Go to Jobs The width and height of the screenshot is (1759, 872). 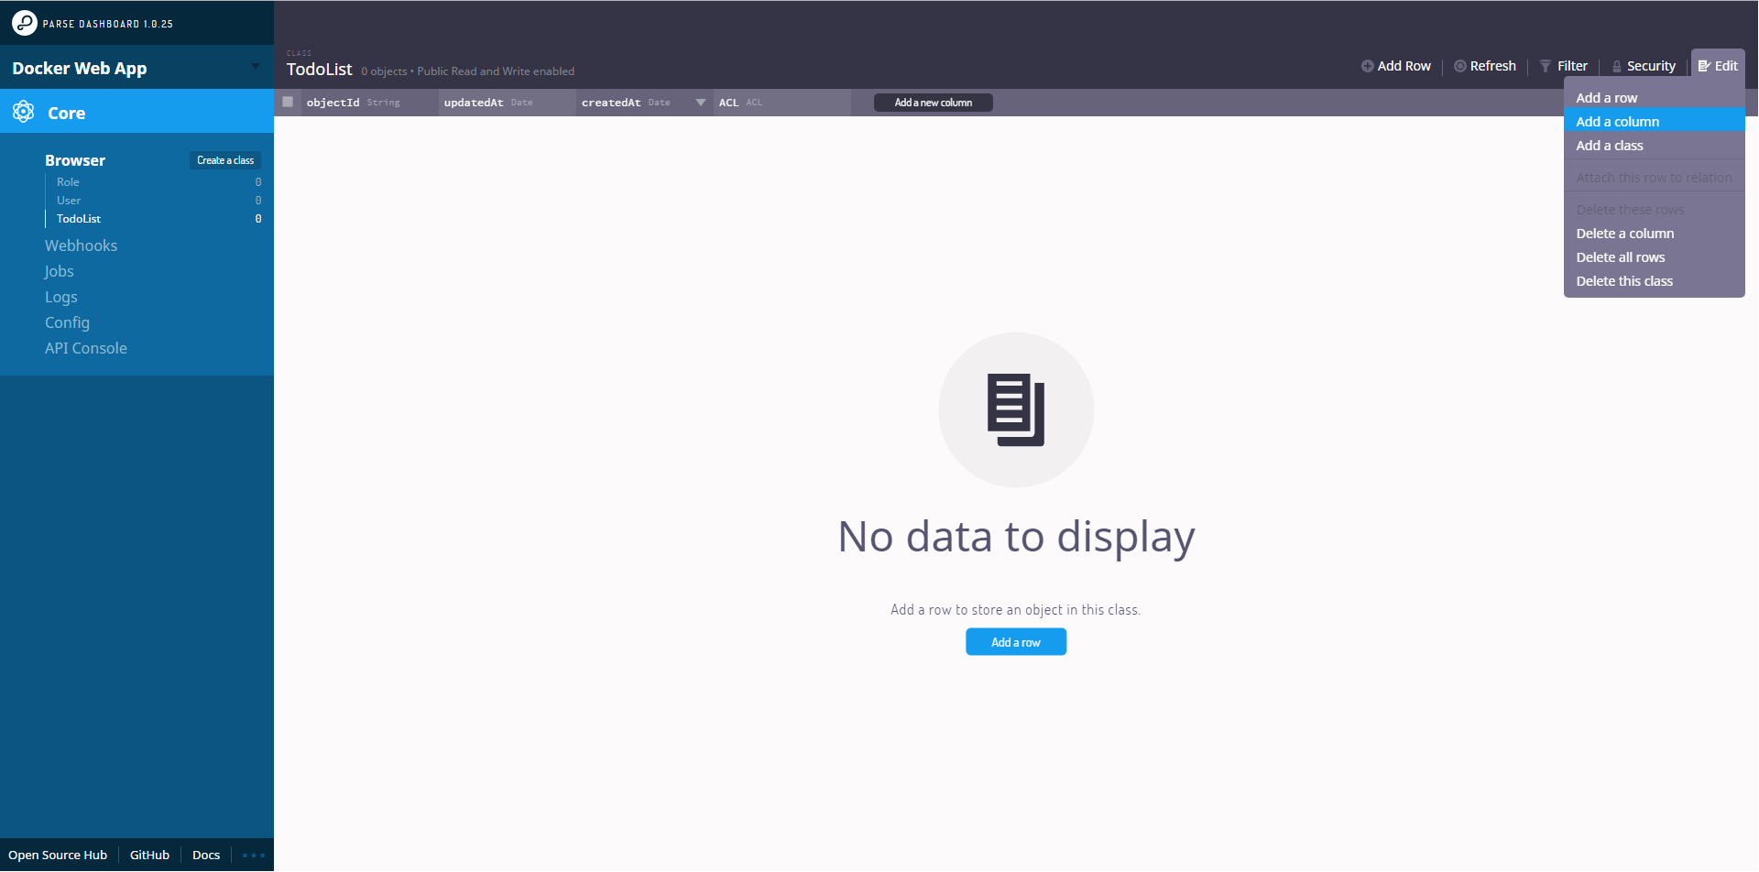coord(59,271)
